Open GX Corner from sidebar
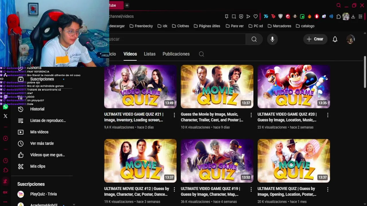The image size is (367, 206). [5, 192]
